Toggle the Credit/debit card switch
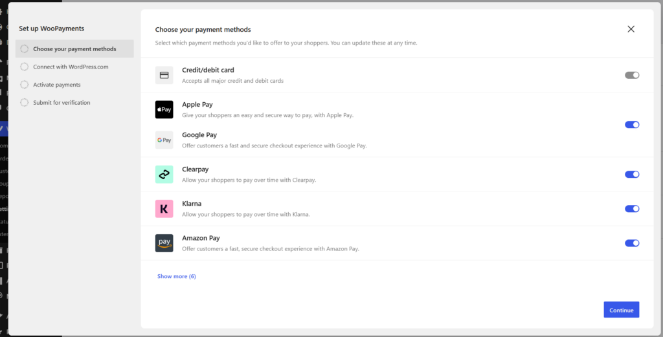The width and height of the screenshot is (663, 337). pos(632,75)
